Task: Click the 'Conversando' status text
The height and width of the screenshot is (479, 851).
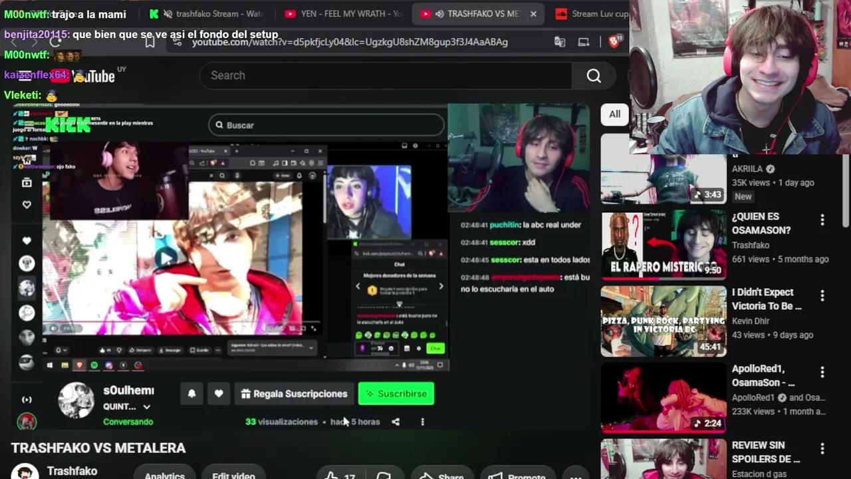Action: coord(128,422)
